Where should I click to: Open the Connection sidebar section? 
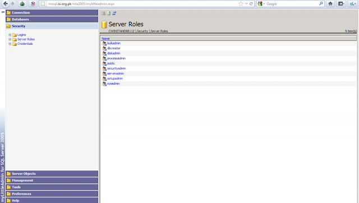(x=52, y=12)
